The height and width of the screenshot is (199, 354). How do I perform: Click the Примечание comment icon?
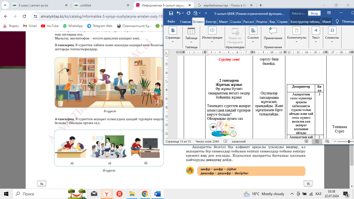[273, 31]
